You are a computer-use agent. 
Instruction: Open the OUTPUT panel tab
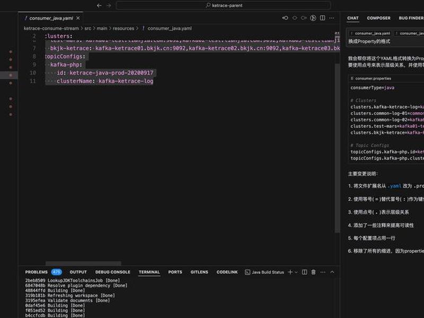[78, 272]
